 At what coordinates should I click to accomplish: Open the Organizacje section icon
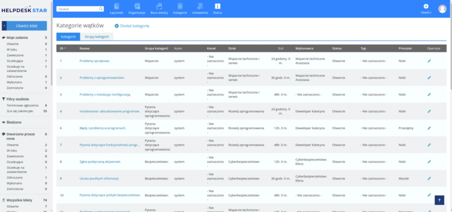137,6
